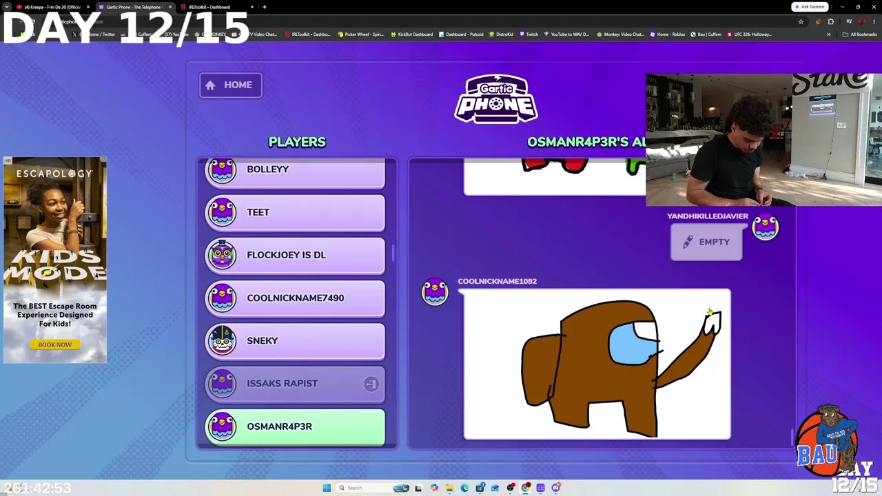
Task: Open the Dashboard - Pulsoid bookmark
Action: (461, 34)
